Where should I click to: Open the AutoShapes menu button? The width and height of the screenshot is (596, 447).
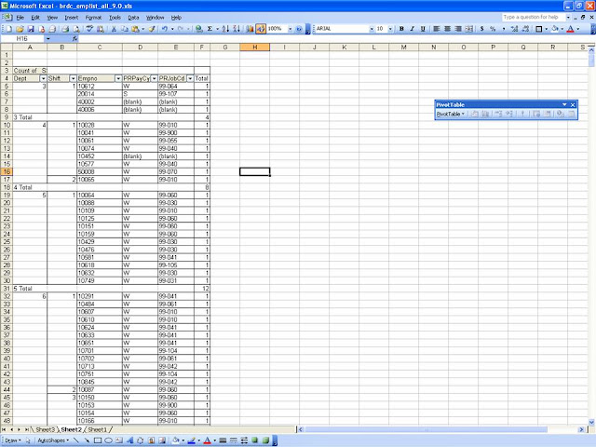[53, 440]
